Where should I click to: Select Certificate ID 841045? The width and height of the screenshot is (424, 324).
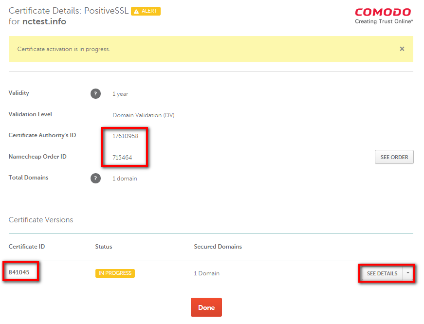[19, 272]
